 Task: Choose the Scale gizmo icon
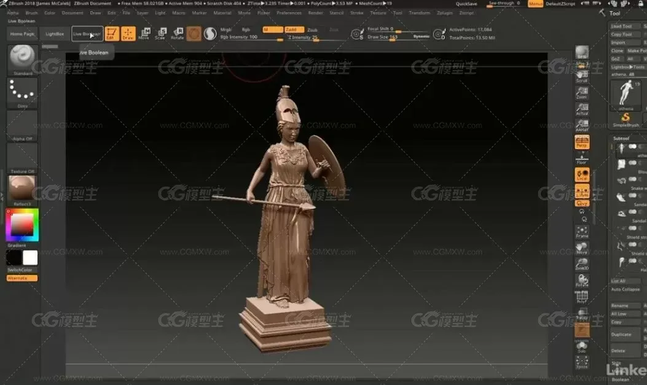[x=160, y=33]
